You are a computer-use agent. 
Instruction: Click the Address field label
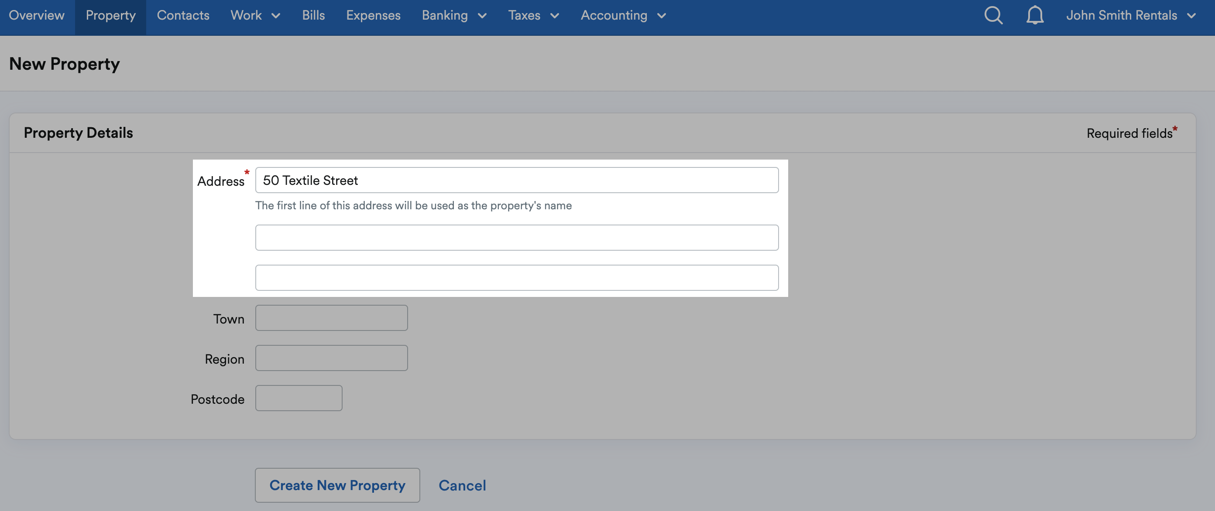[x=221, y=181]
